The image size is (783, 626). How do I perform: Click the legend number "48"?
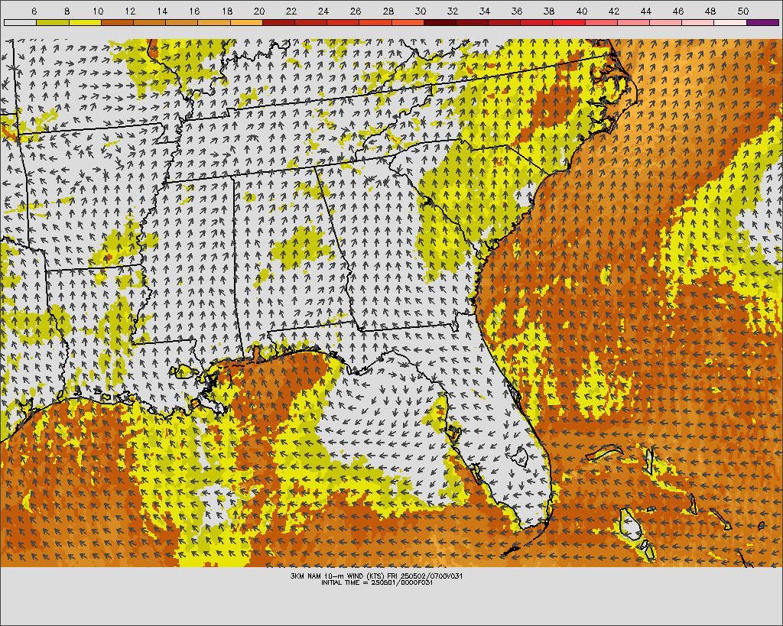pos(710,11)
